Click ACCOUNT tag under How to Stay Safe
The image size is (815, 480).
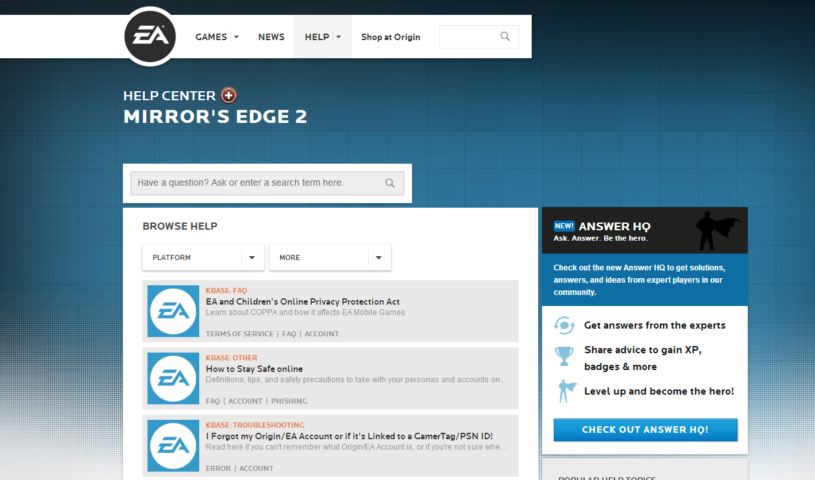(245, 401)
